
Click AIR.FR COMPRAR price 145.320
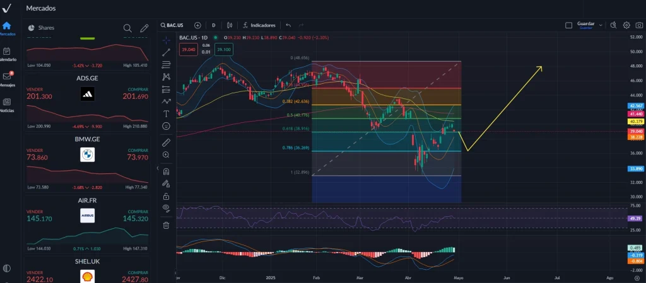point(135,219)
